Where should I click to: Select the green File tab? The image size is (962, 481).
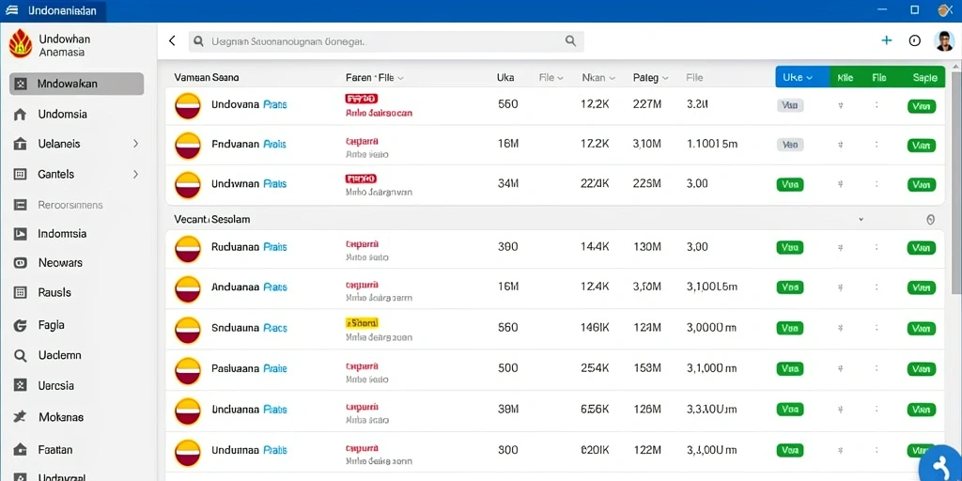(879, 78)
